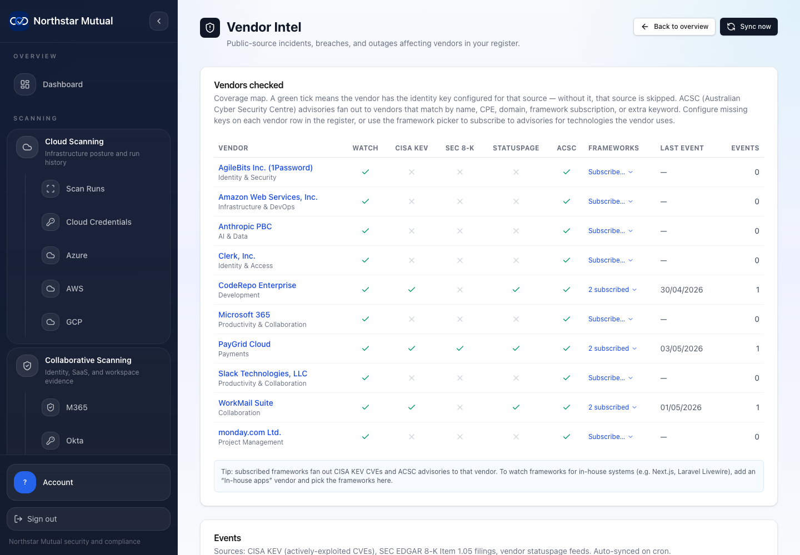Screen dimensions: 800x555
Task: Click the Northstar Mutual logo icon
Action: pos(19,21)
